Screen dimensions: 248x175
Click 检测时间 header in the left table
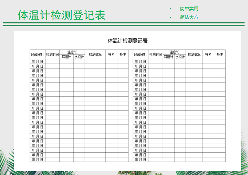pyautogui.click(x=52, y=54)
